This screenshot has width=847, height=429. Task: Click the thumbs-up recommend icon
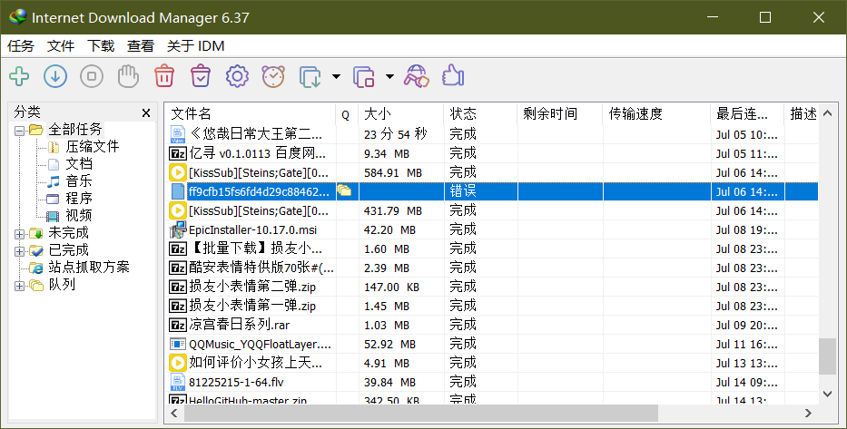(453, 76)
